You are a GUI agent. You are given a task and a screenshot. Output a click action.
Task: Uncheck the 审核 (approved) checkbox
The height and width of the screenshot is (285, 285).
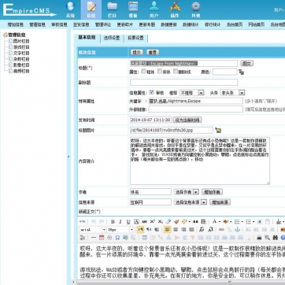151,92
